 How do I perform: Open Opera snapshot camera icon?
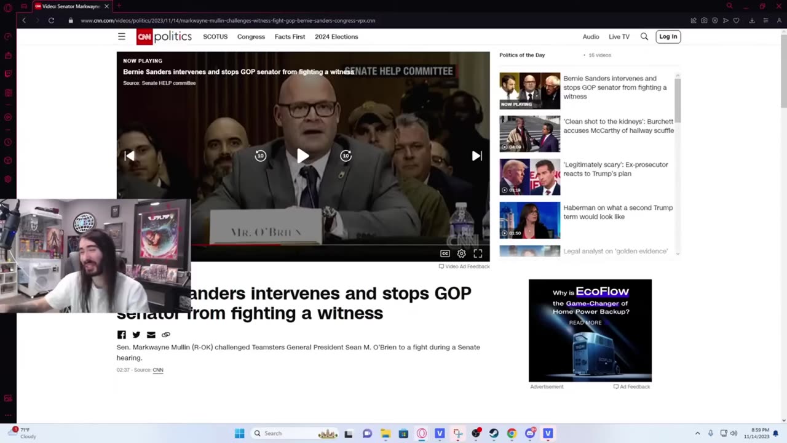coord(704,20)
